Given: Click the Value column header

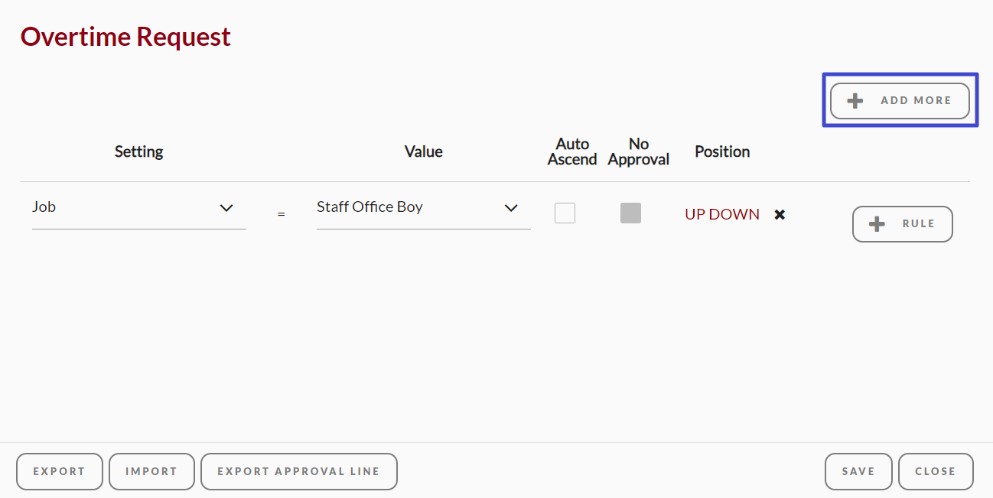Looking at the screenshot, I should [x=423, y=151].
